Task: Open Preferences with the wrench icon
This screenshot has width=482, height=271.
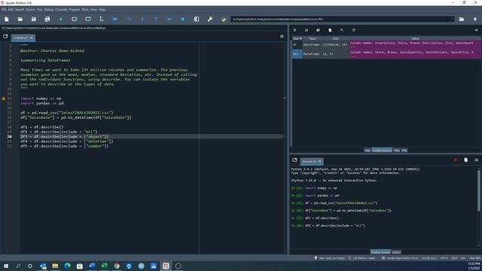Action: click(210, 19)
